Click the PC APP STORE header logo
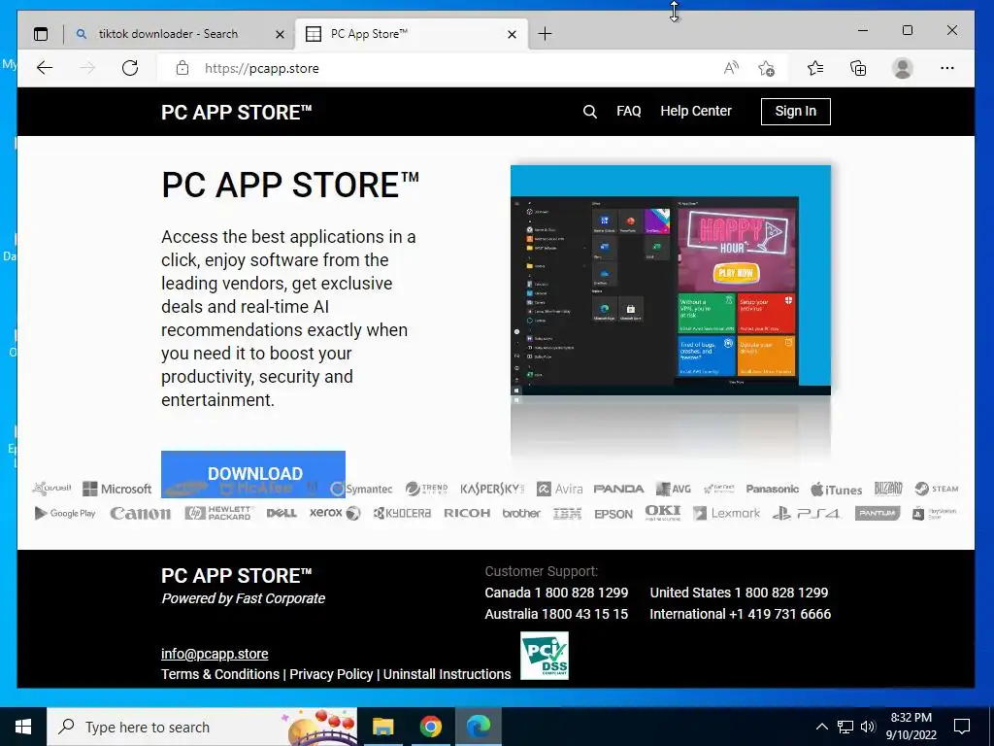This screenshot has width=994, height=746. point(236,113)
